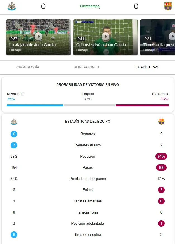The width and height of the screenshot is (175, 244).
Task: Click Barcelona's 61% possession badge
Action: pos(161,157)
